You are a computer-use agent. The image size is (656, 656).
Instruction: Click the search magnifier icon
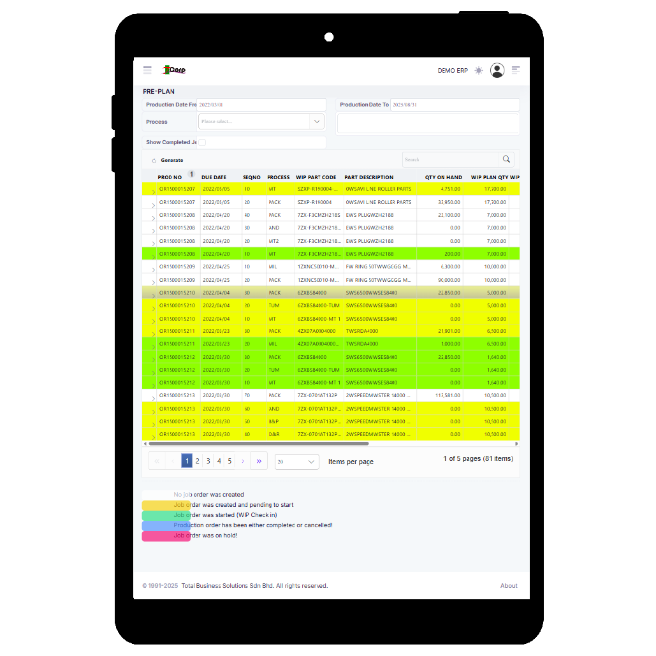pos(506,159)
